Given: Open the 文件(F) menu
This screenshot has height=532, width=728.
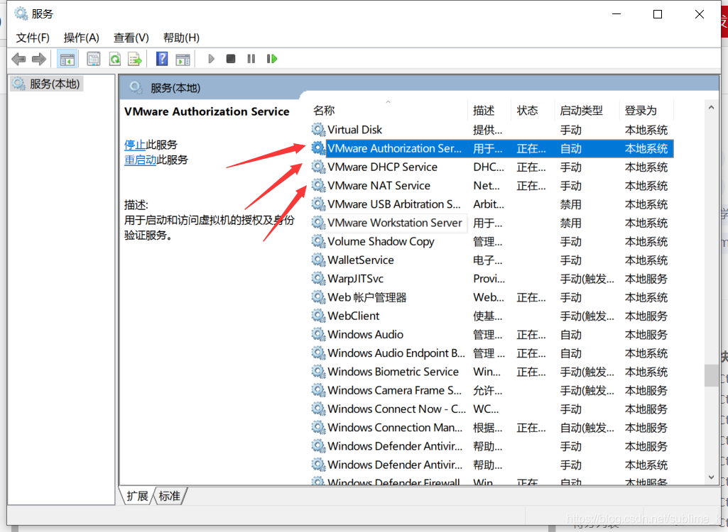Looking at the screenshot, I should tap(33, 38).
